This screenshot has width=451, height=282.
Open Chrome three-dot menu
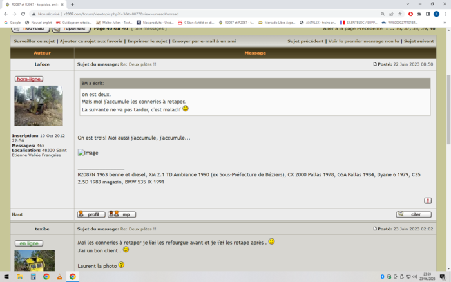pyautogui.click(x=445, y=14)
